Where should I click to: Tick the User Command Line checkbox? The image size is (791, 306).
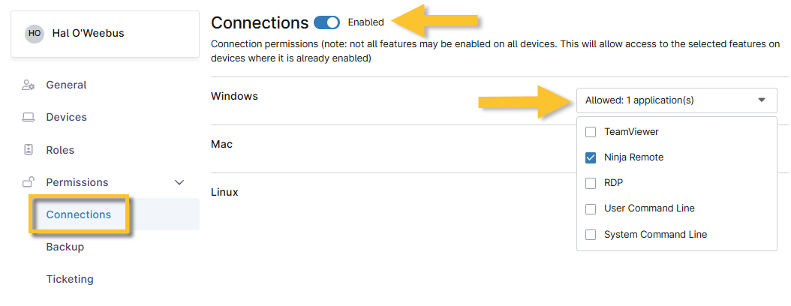point(591,208)
